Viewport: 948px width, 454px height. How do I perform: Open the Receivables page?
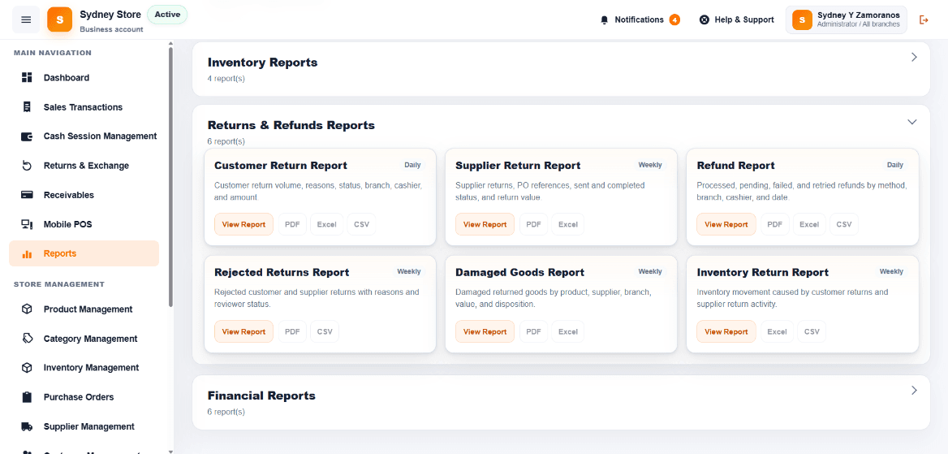click(x=84, y=195)
